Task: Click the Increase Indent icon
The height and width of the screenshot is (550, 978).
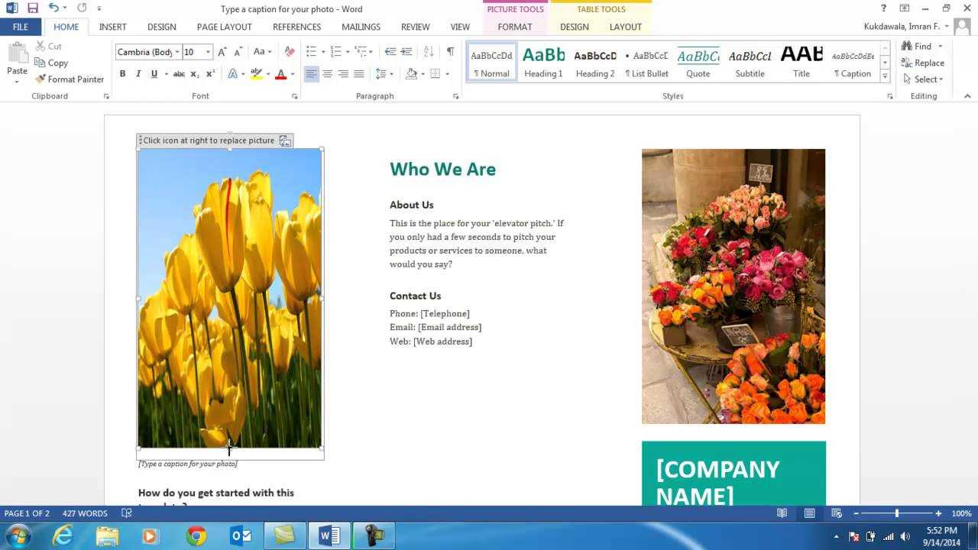Action: [406, 52]
